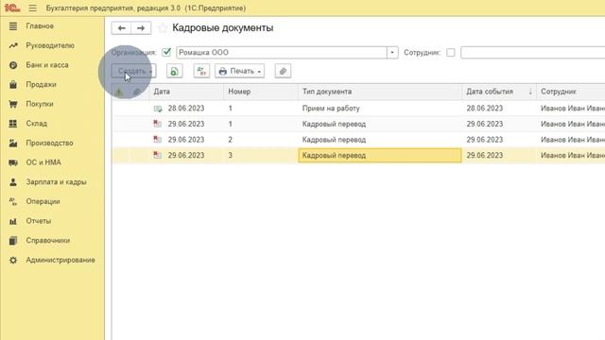Screen dimensions: 605x340
Task: Click the Склад grid icon
Action: (13, 124)
